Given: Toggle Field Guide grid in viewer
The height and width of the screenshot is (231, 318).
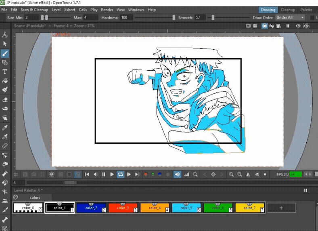Looking at the screenshot, I should click(x=255, y=26).
